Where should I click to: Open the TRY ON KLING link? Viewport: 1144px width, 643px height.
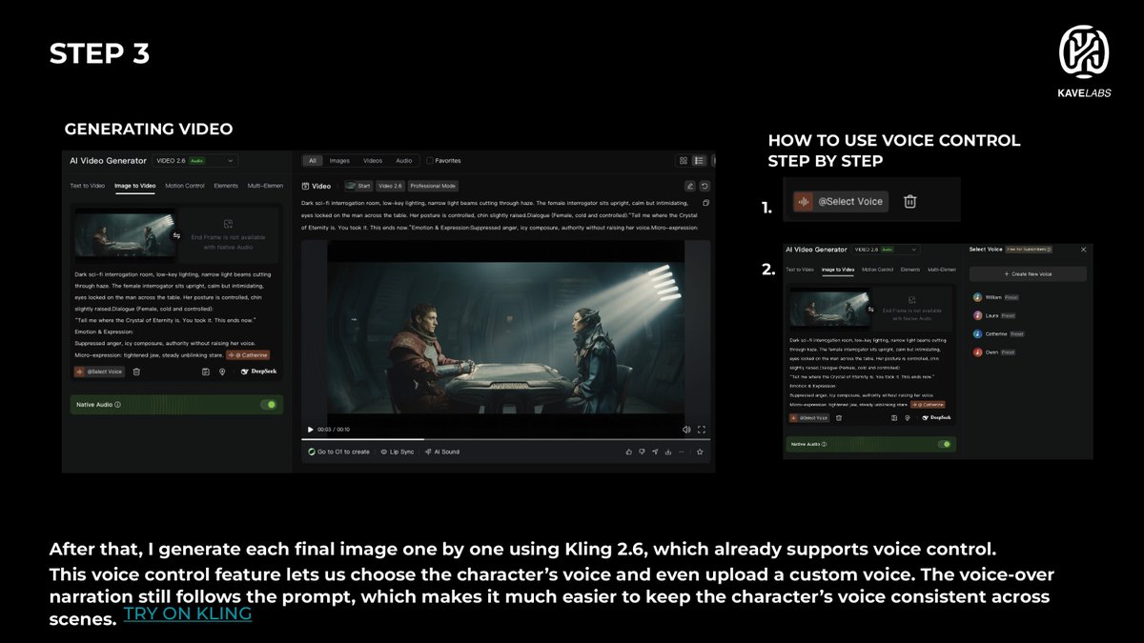(188, 613)
